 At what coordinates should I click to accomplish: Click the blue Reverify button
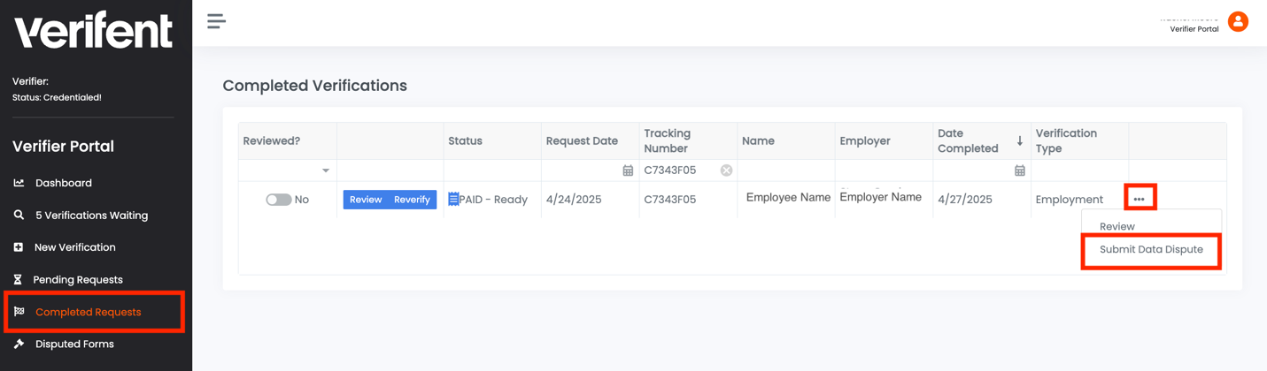[412, 200]
